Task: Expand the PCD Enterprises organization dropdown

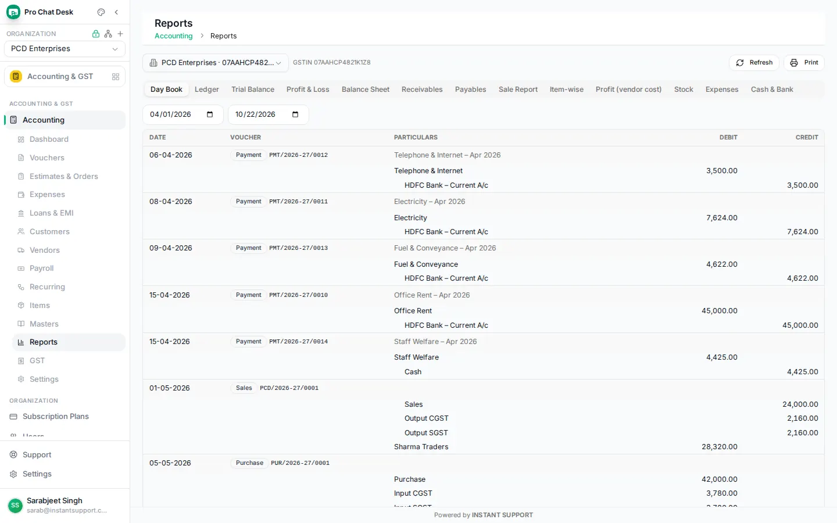Action: pyautogui.click(x=65, y=49)
